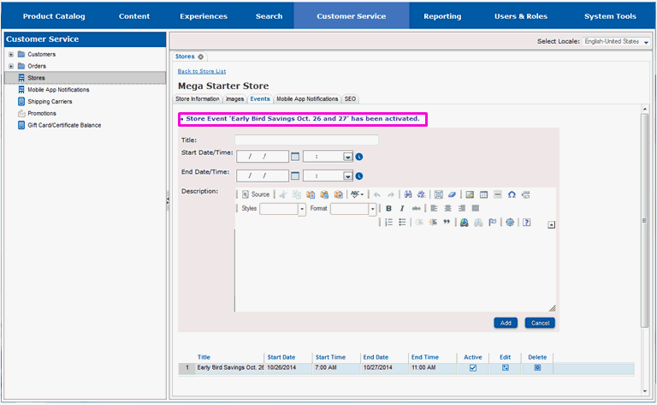Switch to the SEO tab
657x405 pixels.
pyautogui.click(x=350, y=99)
